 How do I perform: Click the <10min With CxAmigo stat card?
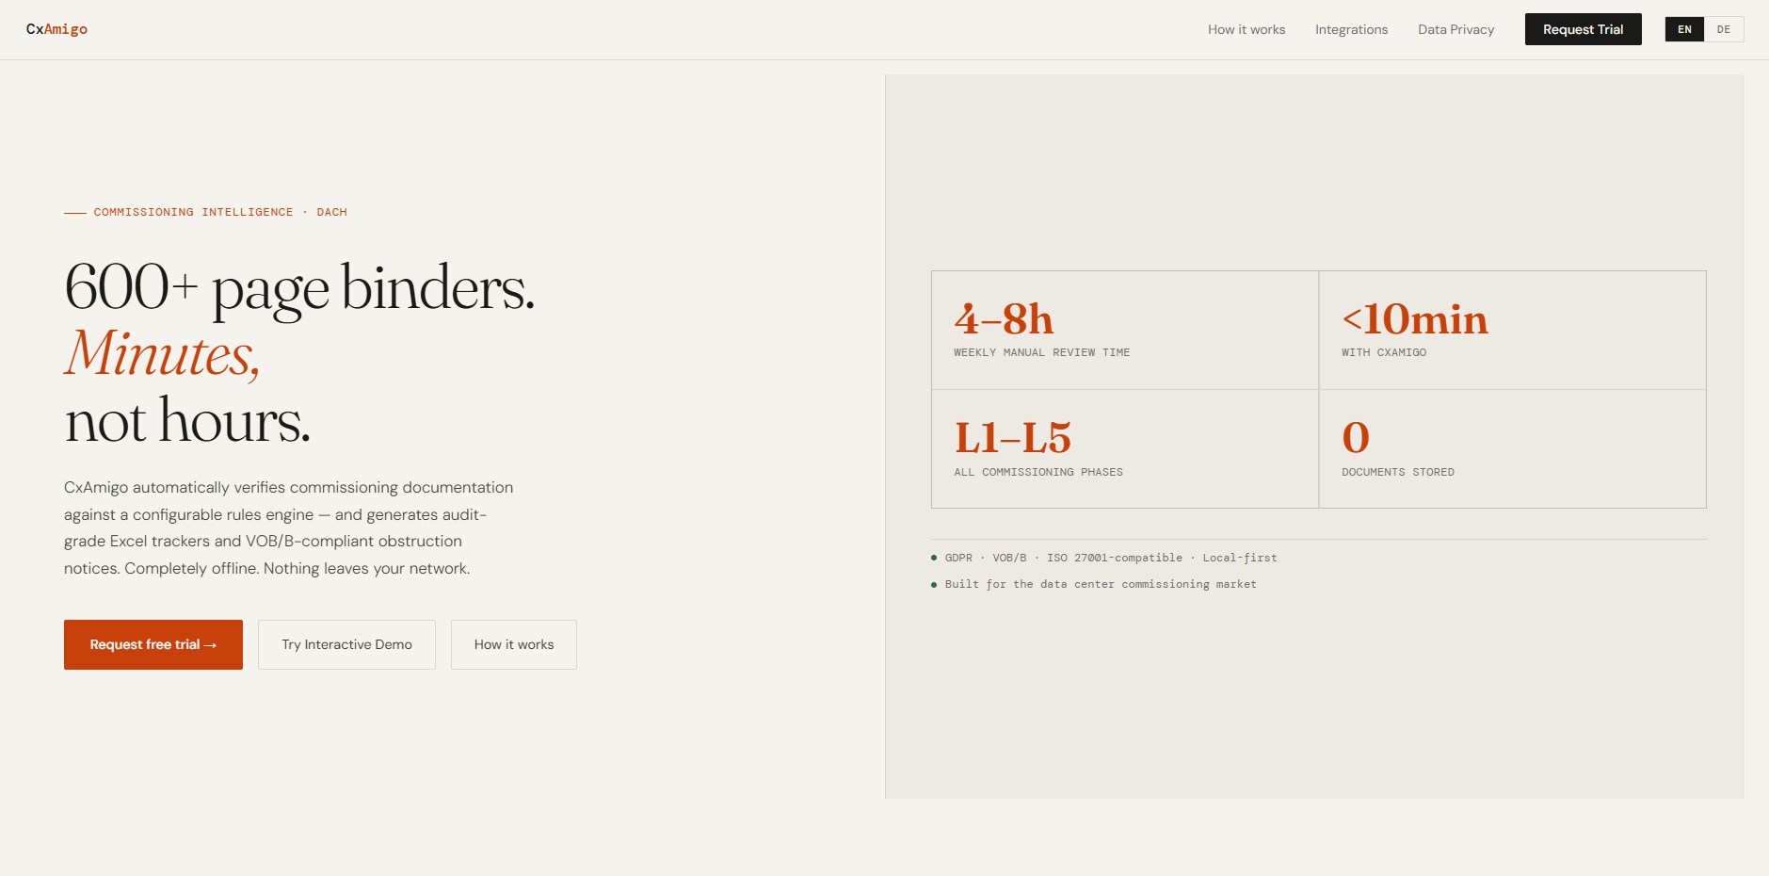[x=1512, y=331]
